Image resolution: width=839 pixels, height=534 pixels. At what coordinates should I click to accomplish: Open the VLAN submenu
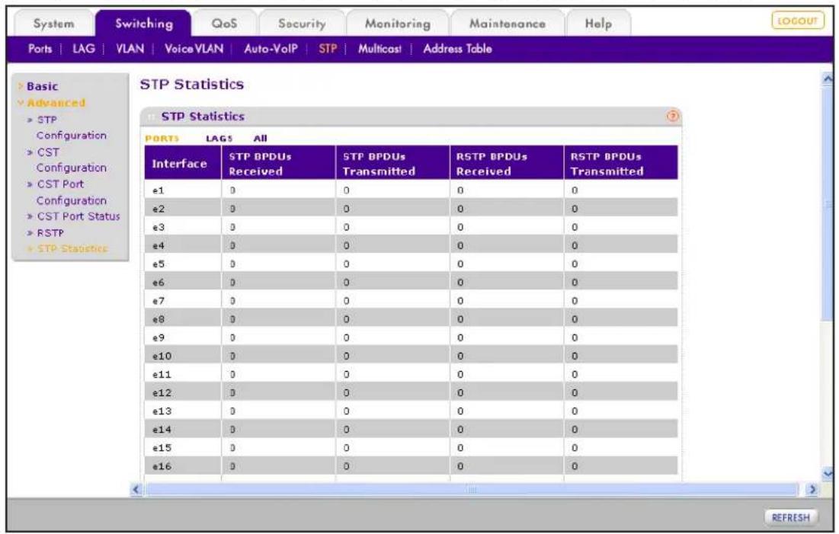pyautogui.click(x=130, y=49)
